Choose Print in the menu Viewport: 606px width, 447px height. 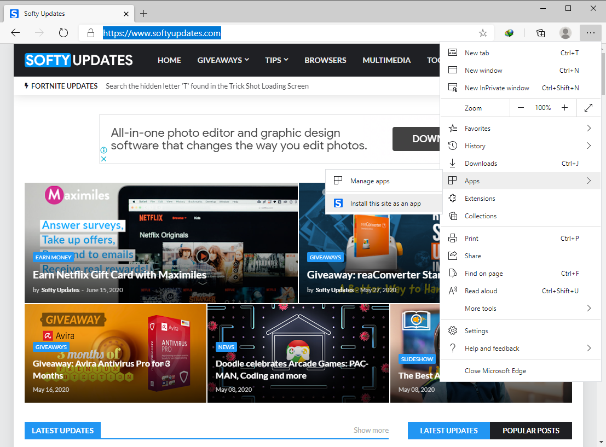pos(520,239)
